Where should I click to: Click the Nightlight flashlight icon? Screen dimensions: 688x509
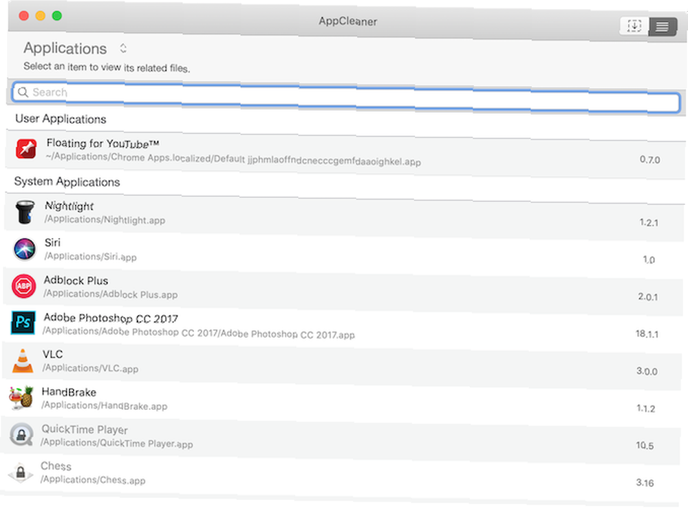click(25, 213)
